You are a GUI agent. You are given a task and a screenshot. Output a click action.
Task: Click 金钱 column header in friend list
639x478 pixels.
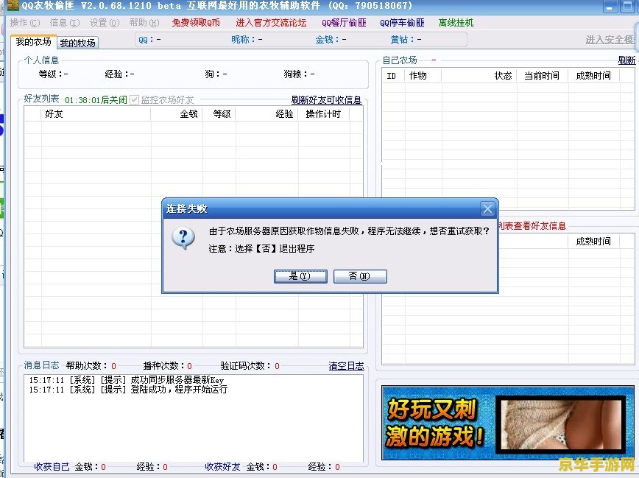coord(177,114)
